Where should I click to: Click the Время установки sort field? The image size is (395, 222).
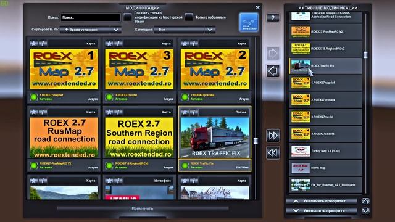85,30
